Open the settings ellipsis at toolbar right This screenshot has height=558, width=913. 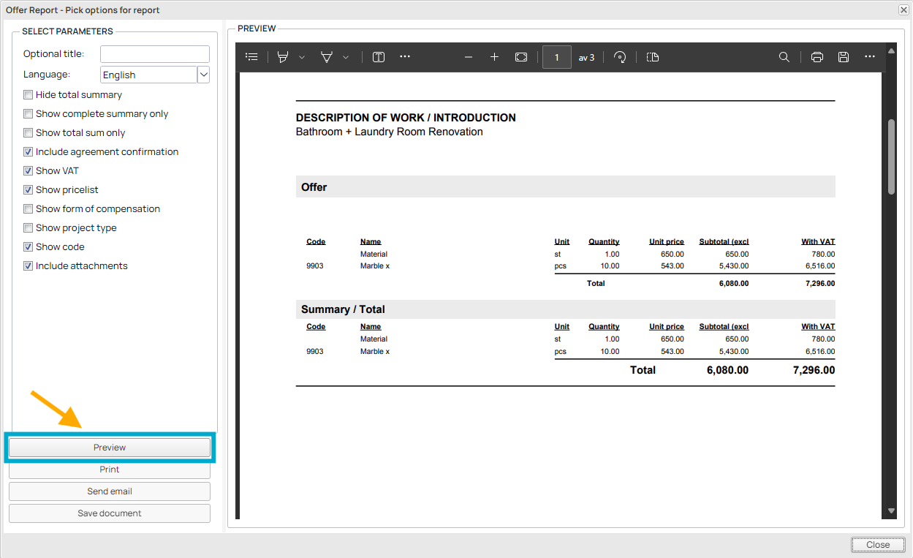(x=870, y=57)
